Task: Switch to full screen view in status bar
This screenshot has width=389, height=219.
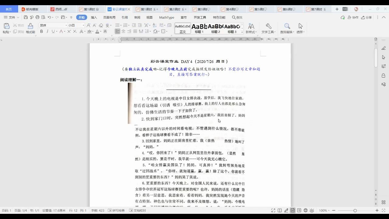Action: pyautogui.click(x=273, y=210)
